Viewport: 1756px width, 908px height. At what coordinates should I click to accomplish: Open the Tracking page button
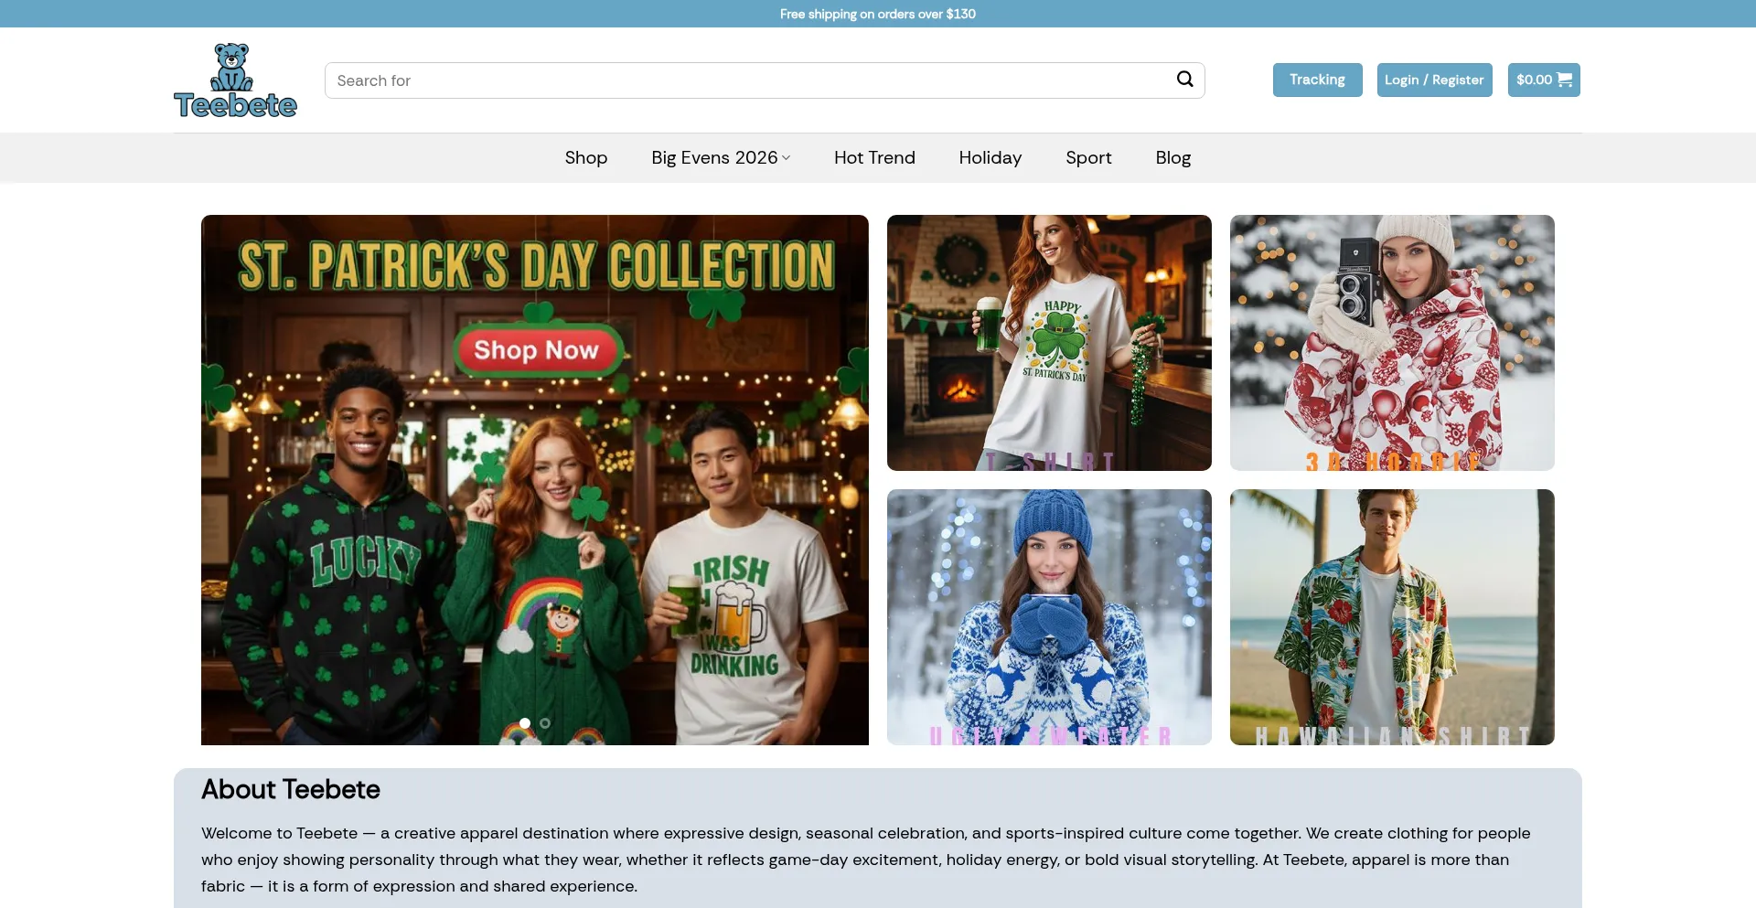click(x=1317, y=80)
